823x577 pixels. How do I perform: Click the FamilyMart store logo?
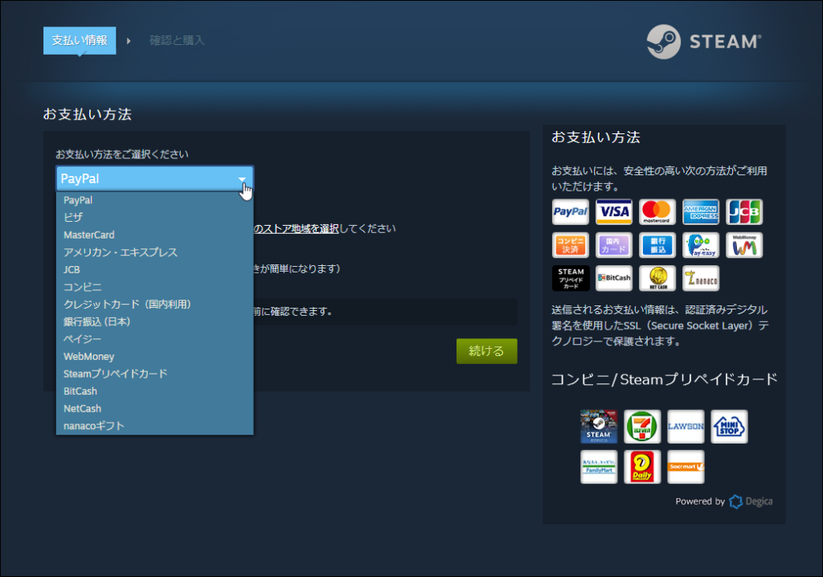tap(599, 467)
